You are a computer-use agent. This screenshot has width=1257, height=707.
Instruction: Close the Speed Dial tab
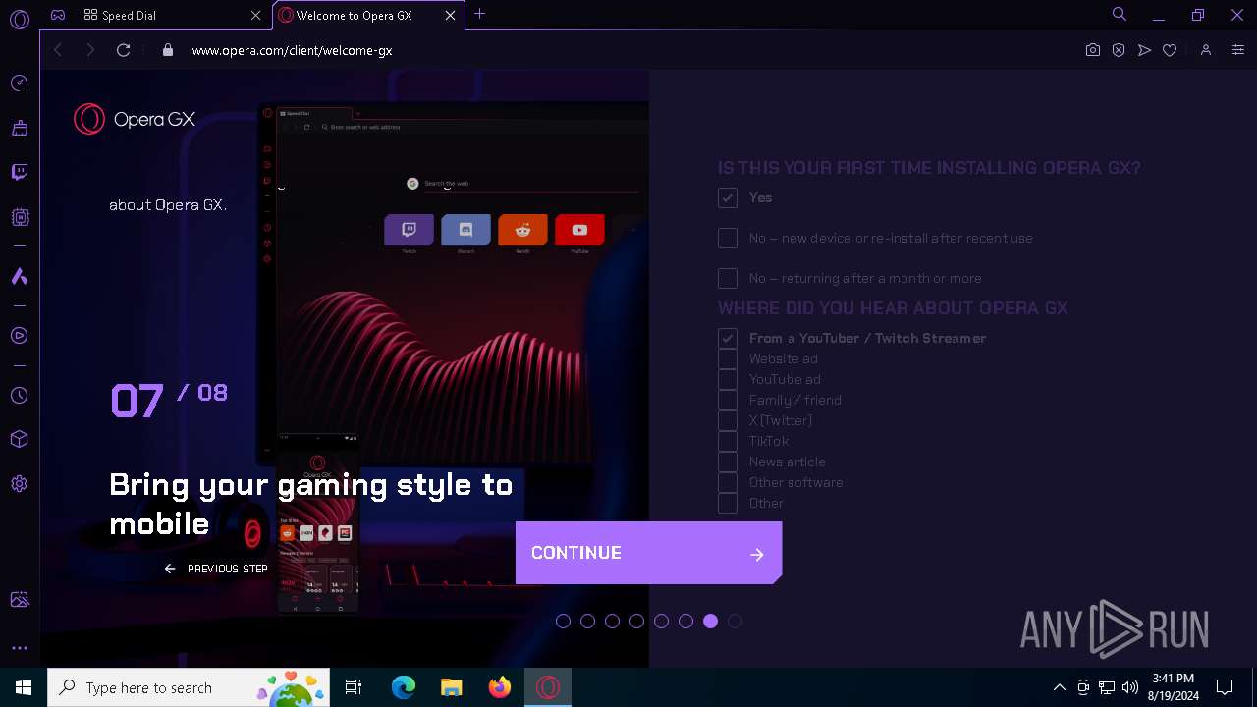pyautogui.click(x=255, y=15)
